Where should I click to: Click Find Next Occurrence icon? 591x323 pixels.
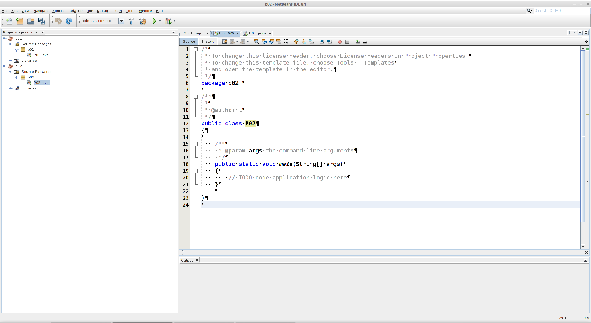(271, 42)
